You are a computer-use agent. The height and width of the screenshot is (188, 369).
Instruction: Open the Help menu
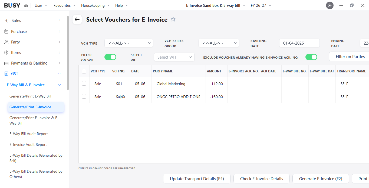coord(121,5)
